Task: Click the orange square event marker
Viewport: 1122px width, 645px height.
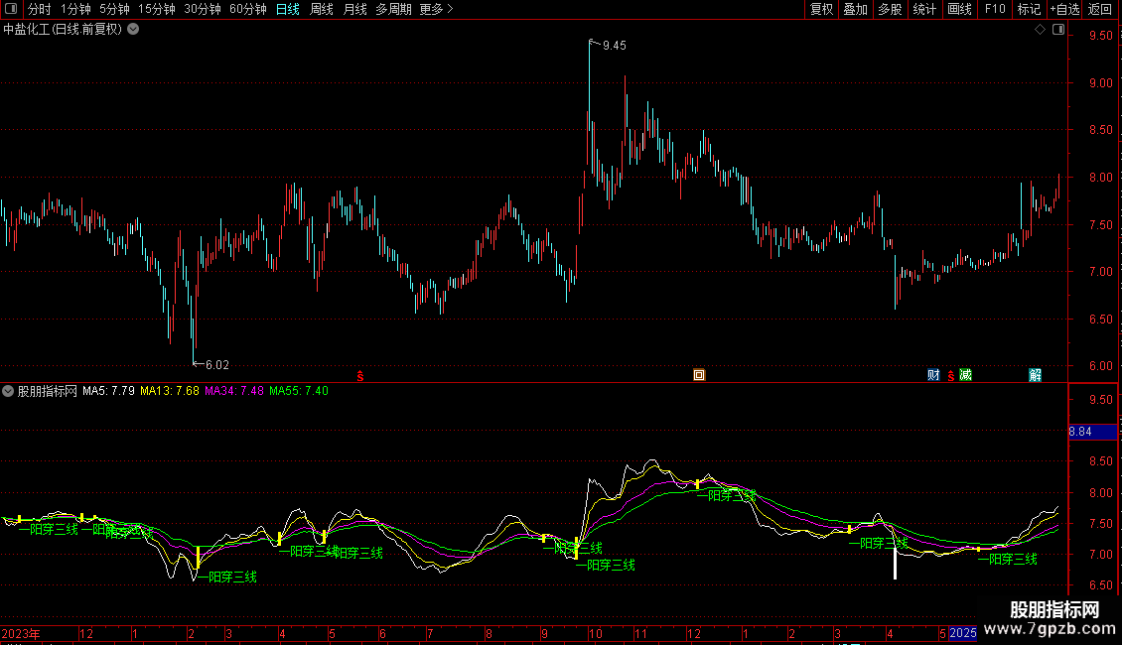Action: [x=699, y=375]
